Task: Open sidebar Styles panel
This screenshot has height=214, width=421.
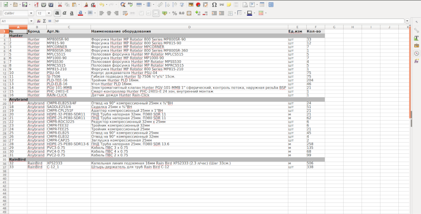Action: (x=416, y=38)
